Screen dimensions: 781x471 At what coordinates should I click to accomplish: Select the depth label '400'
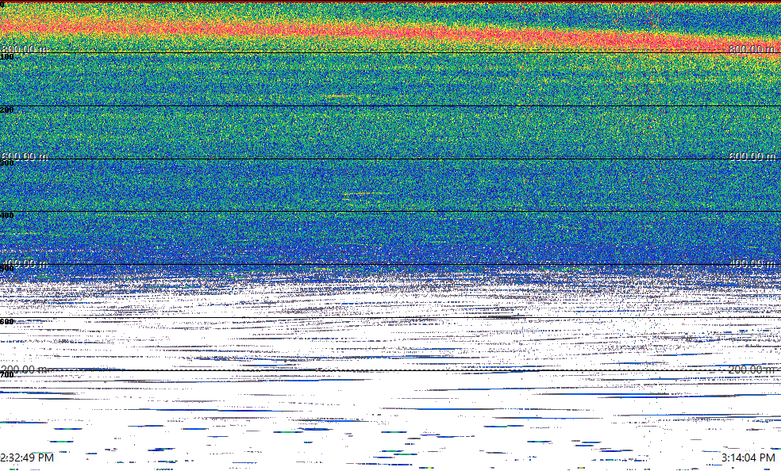coord(7,216)
